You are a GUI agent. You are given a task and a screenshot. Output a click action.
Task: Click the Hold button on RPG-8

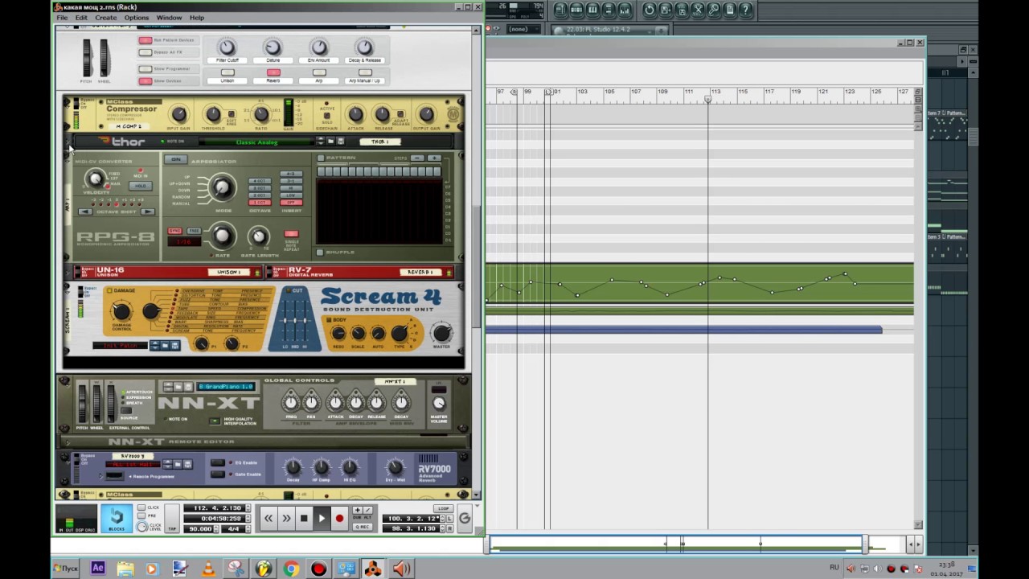(x=141, y=186)
